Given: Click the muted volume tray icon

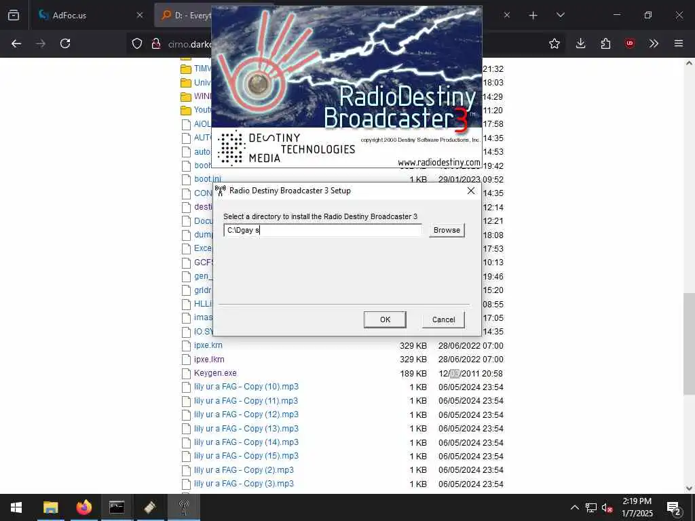Looking at the screenshot, I should coord(607,507).
